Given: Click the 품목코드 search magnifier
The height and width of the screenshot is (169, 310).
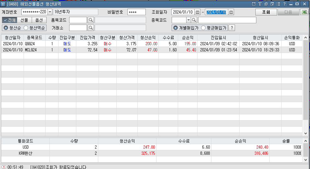Looking at the screenshot, I should (91, 20).
